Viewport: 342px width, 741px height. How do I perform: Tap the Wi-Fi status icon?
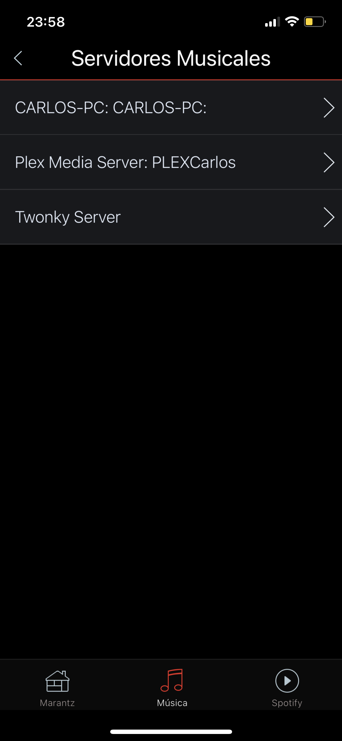point(292,22)
